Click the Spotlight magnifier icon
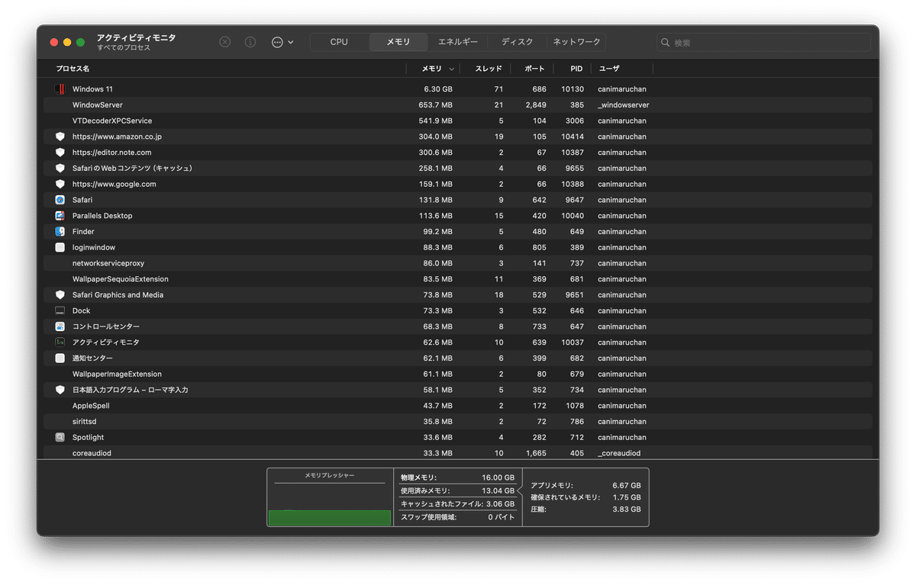916x585 pixels. 60,438
